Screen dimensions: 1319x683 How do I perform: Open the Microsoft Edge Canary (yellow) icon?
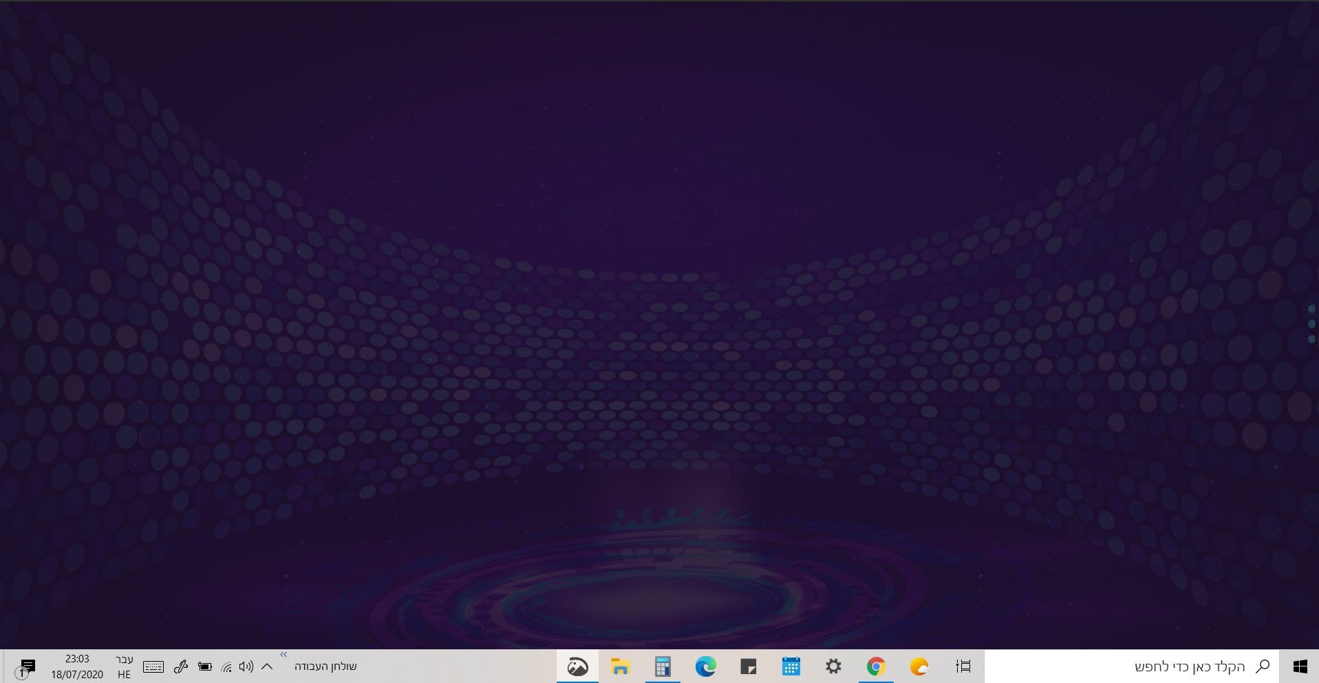coord(919,666)
